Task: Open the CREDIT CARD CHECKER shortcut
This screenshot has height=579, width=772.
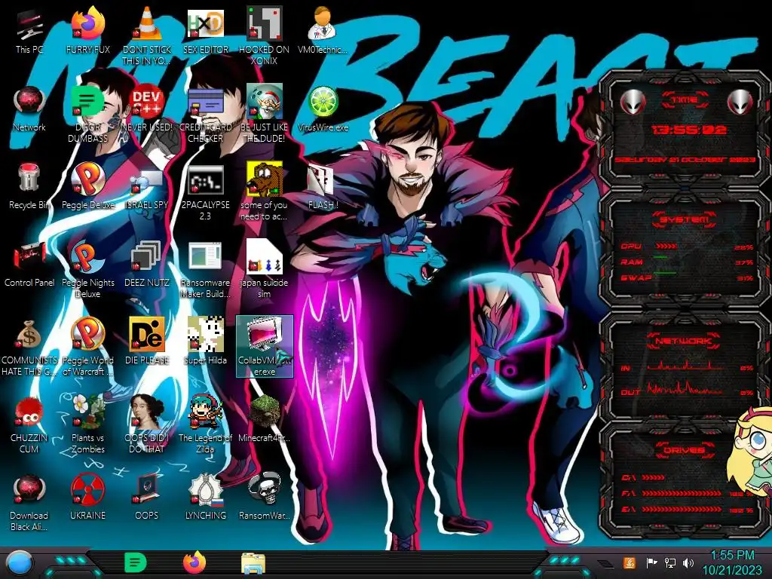Action: (x=205, y=115)
